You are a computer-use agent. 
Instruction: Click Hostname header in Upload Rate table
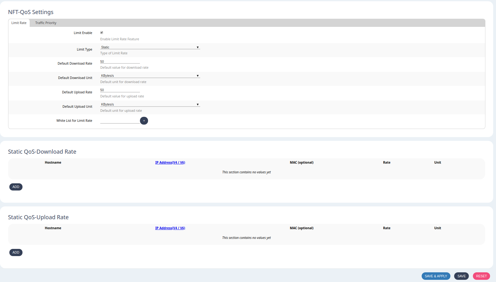53,228
